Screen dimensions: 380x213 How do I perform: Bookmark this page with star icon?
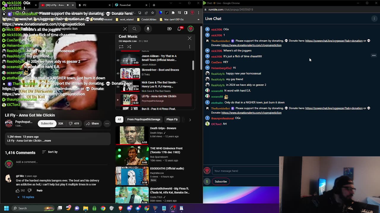pos(153,13)
